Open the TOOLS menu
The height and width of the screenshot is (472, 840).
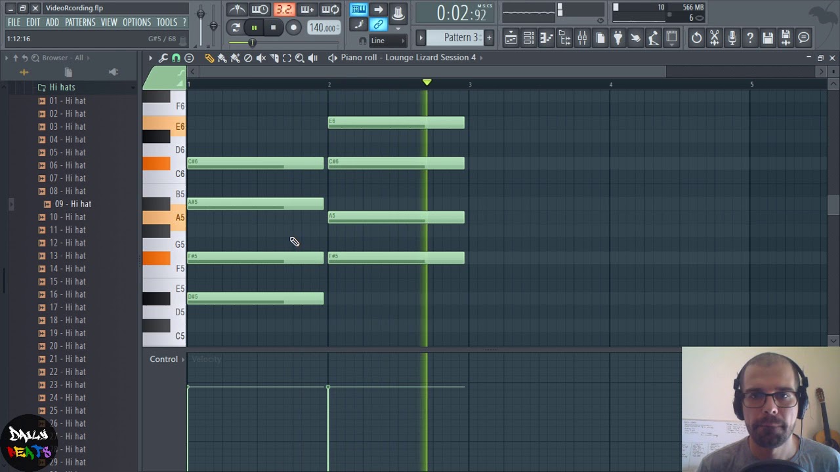click(x=167, y=22)
